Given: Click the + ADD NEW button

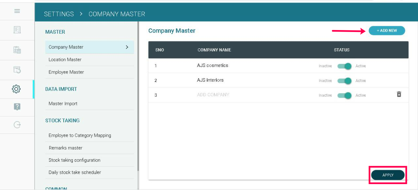Looking at the screenshot, I should 387,31.
